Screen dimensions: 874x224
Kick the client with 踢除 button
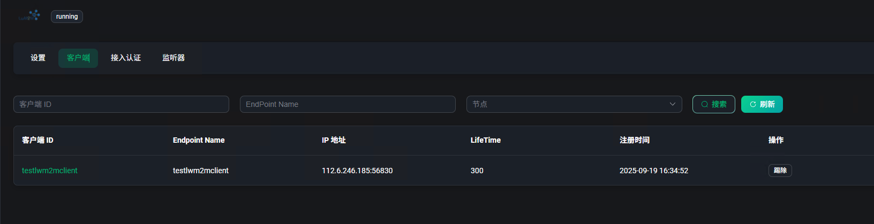[x=780, y=171]
